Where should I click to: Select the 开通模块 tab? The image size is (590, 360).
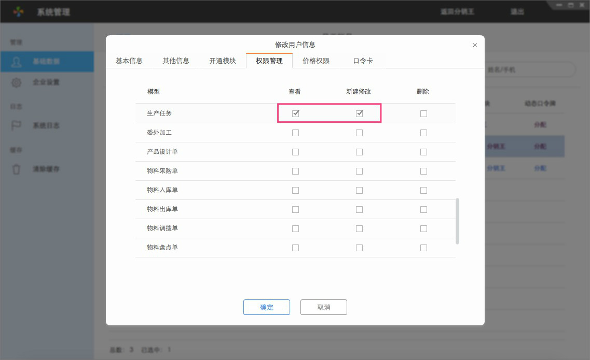coord(223,61)
